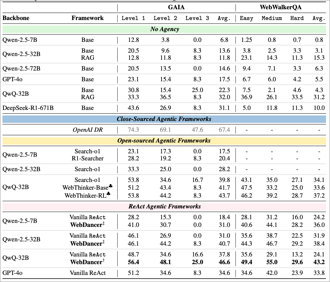Select the value 18.4 in Qwen-2.5-7B Vanilla ReAct row
Screen dimensions: 330x282
(x=224, y=217)
